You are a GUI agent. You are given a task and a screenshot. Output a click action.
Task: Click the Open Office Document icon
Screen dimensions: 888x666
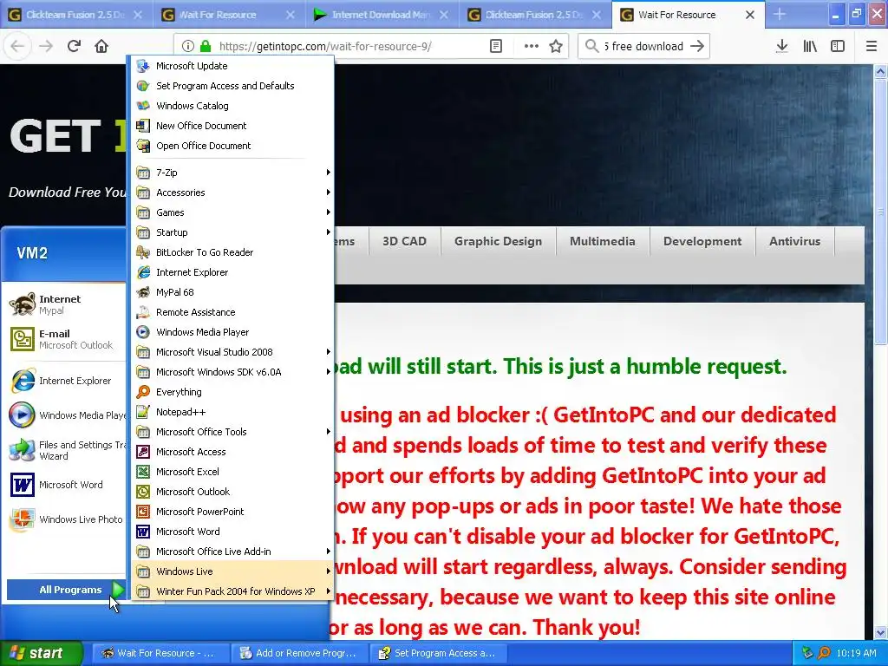[143, 146]
